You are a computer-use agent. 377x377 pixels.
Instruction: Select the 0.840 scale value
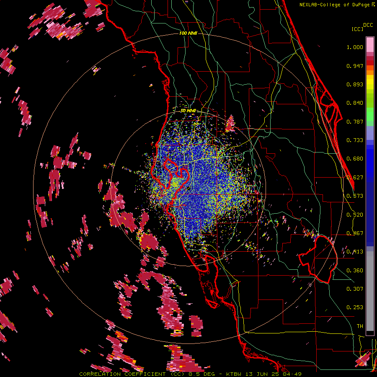click(x=355, y=103)
